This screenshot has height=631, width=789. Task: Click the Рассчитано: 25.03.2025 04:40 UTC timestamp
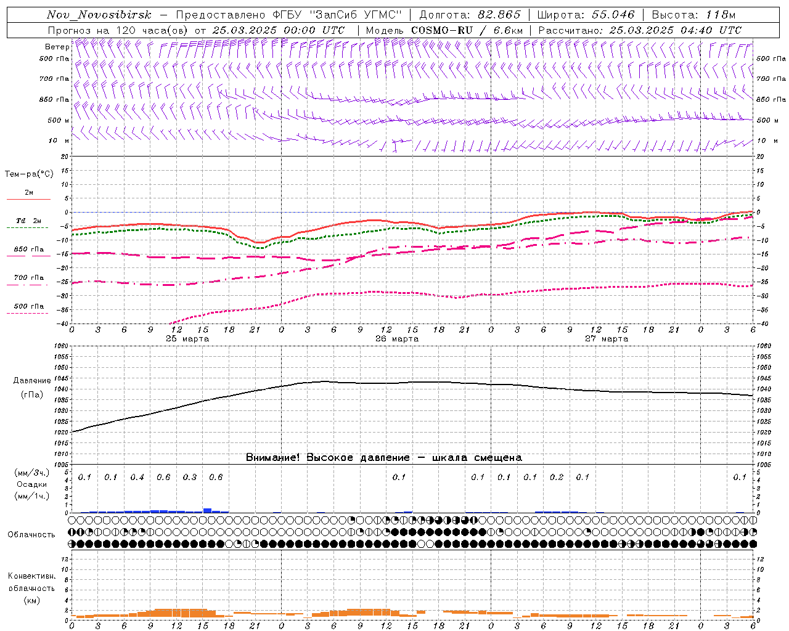click(x=640, y=30)
